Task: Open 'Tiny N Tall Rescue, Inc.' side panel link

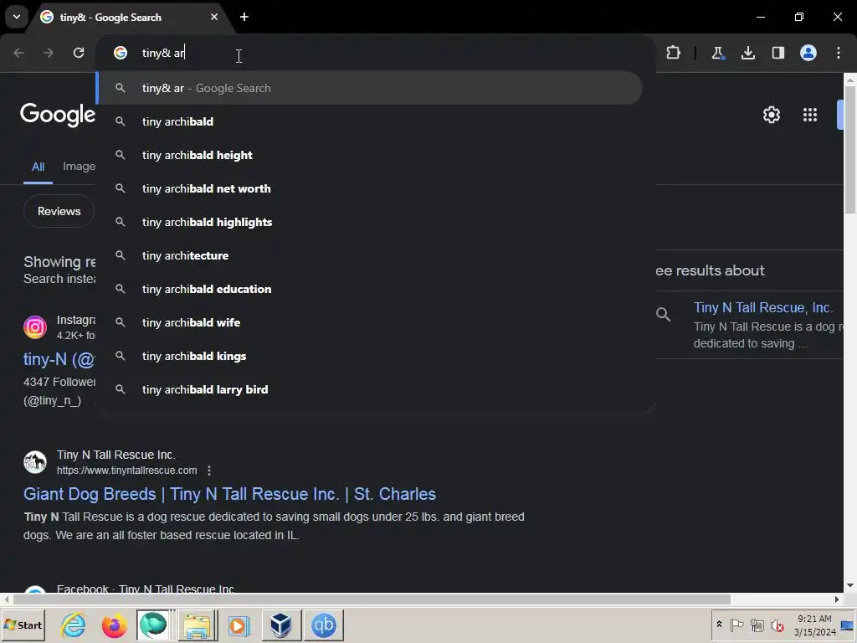Action: [x=763, y=307]
